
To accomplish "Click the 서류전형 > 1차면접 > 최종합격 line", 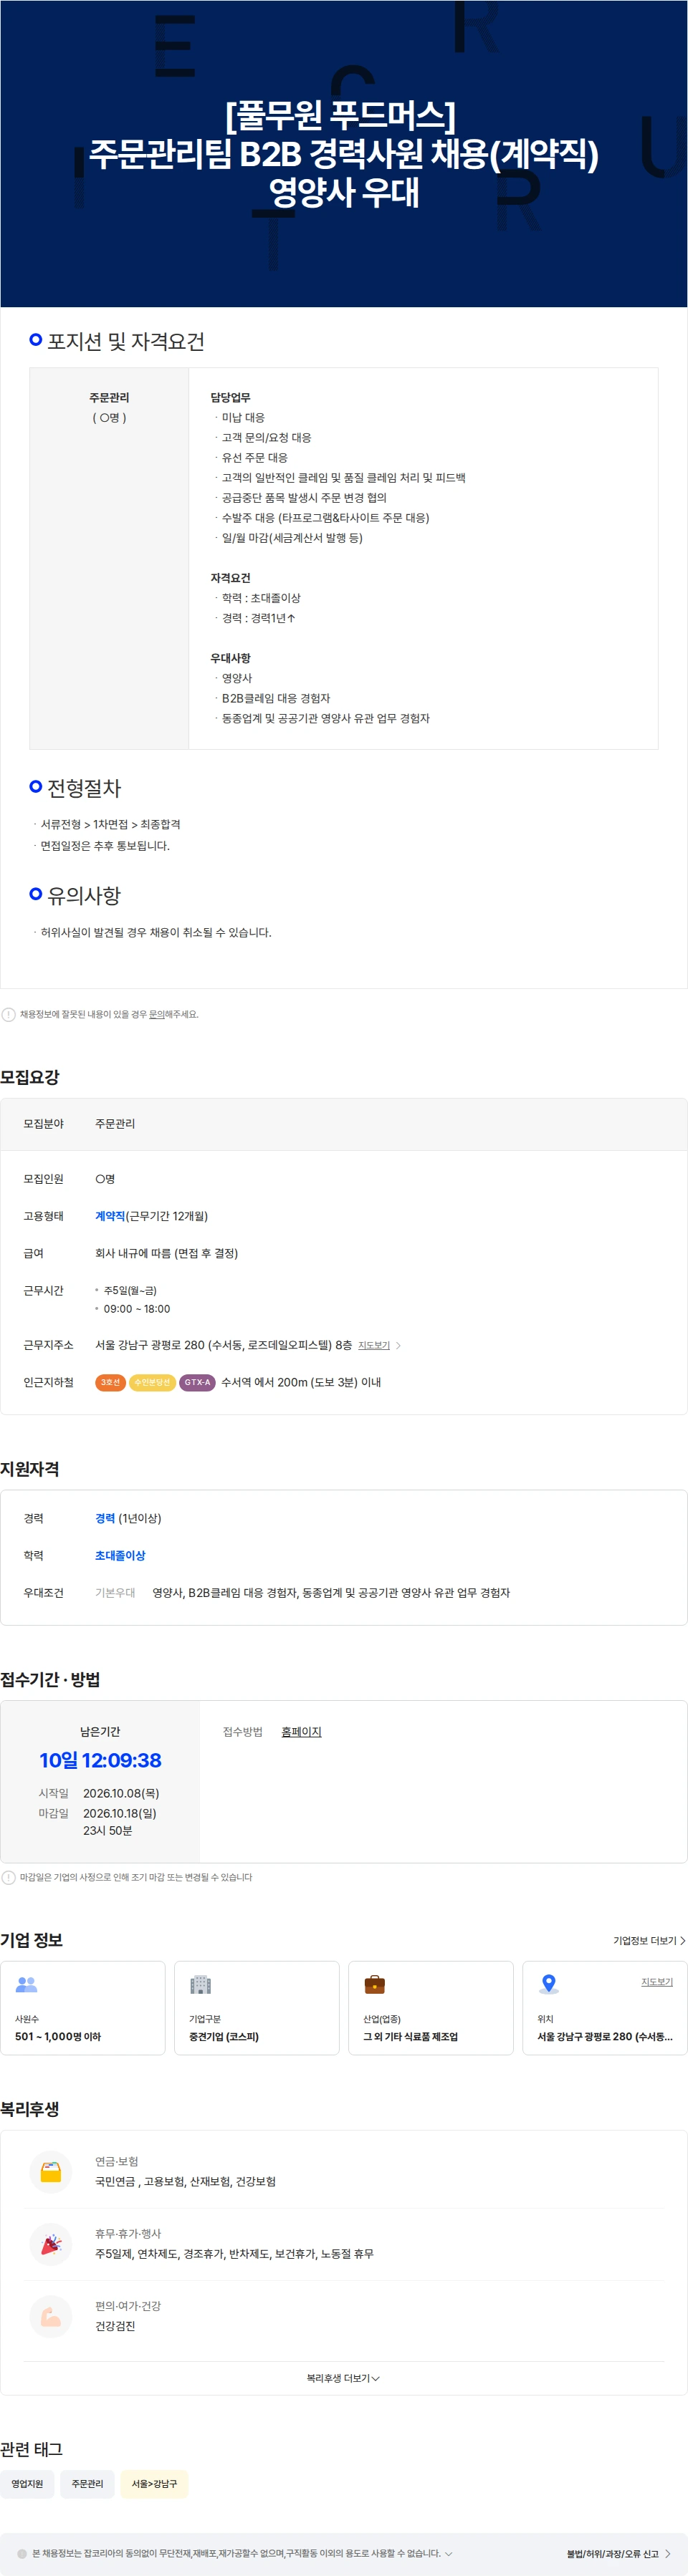I will pos(111,824).
